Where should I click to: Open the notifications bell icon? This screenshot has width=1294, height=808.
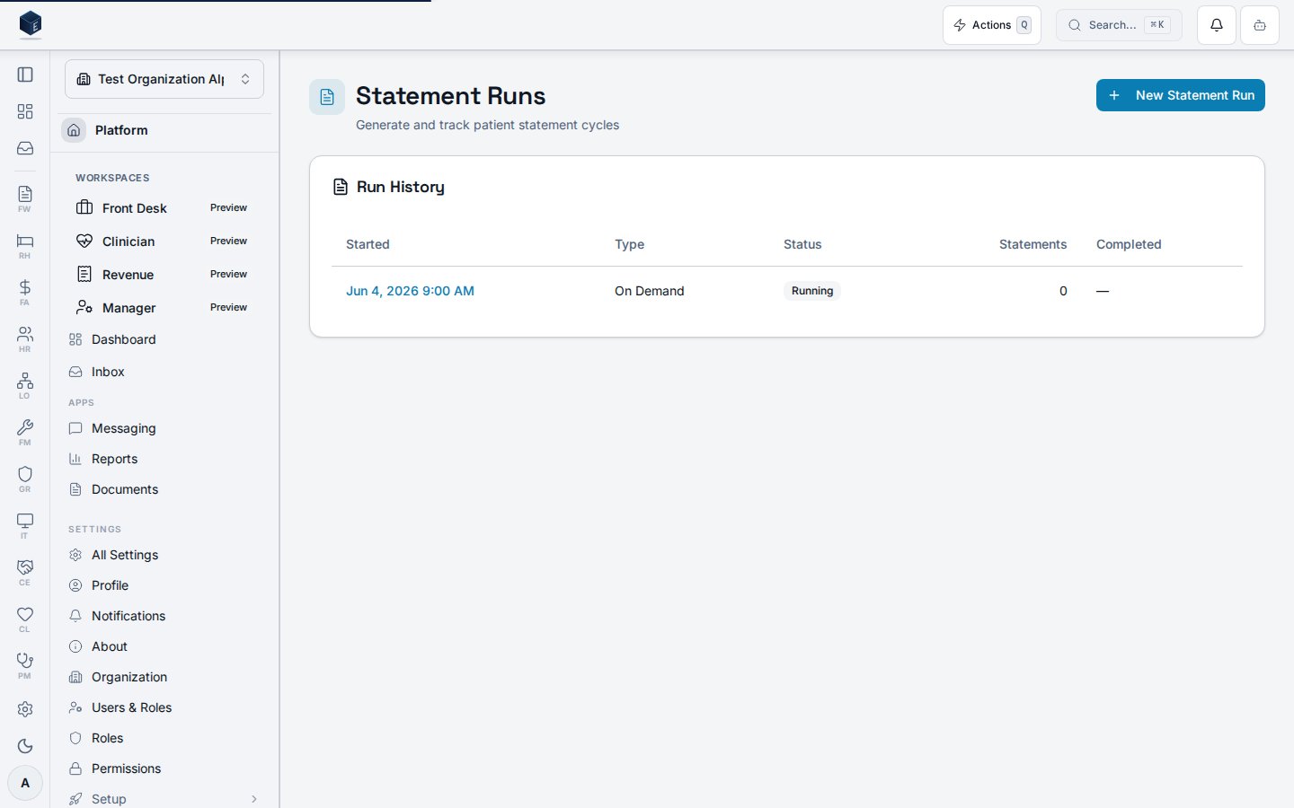[x=1217, y=25]
